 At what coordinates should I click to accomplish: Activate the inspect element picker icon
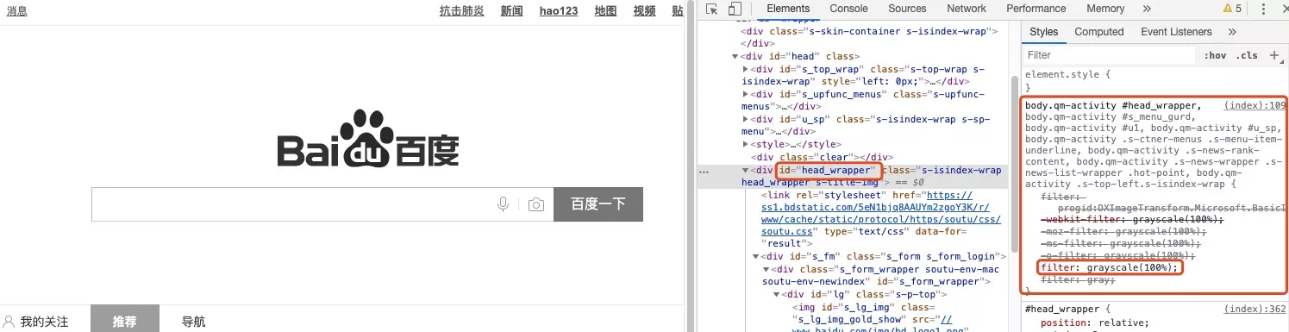(x=712, y=9)
